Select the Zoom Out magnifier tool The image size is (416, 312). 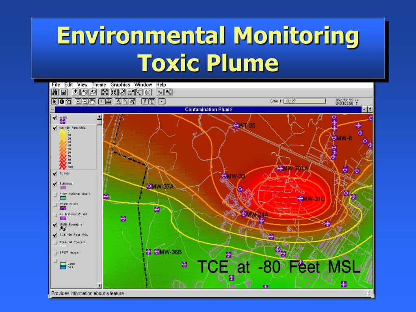(x=85, y=102)
